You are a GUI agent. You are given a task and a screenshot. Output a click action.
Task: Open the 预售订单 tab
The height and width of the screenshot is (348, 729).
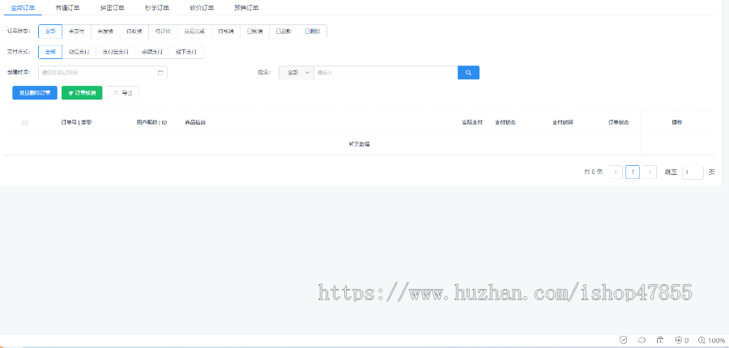coord(246,8)
